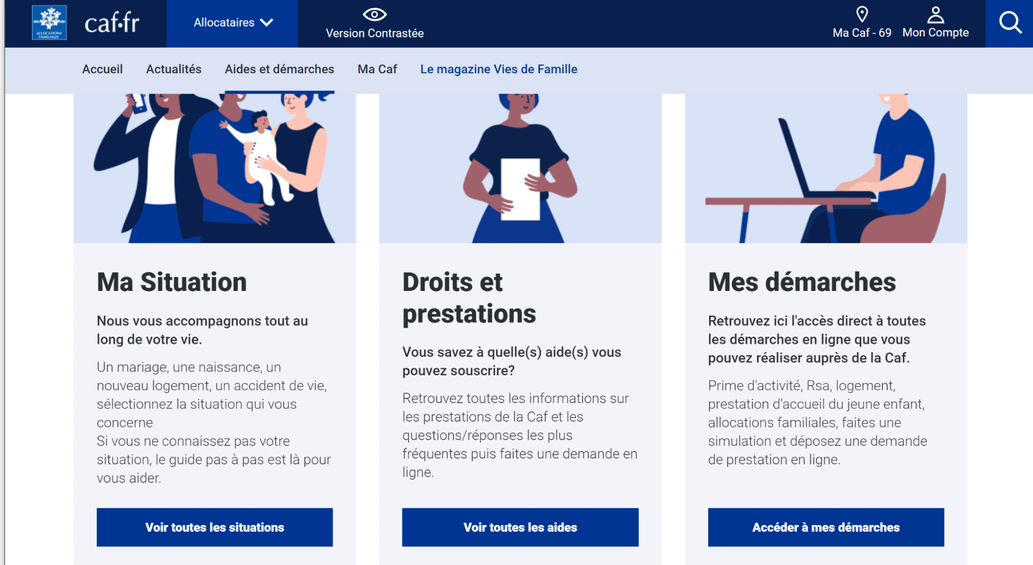
Task: Click the Mes démarches heading
Action: [x=802, y=282]
